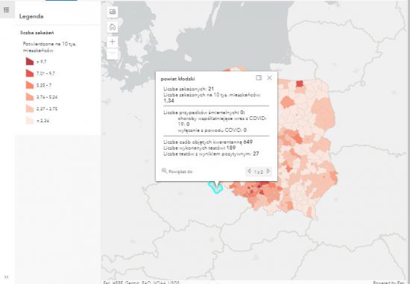410x284 pixels.
Task: Click the Esri attribution text at bottom
Action: (x=141, y=283)
